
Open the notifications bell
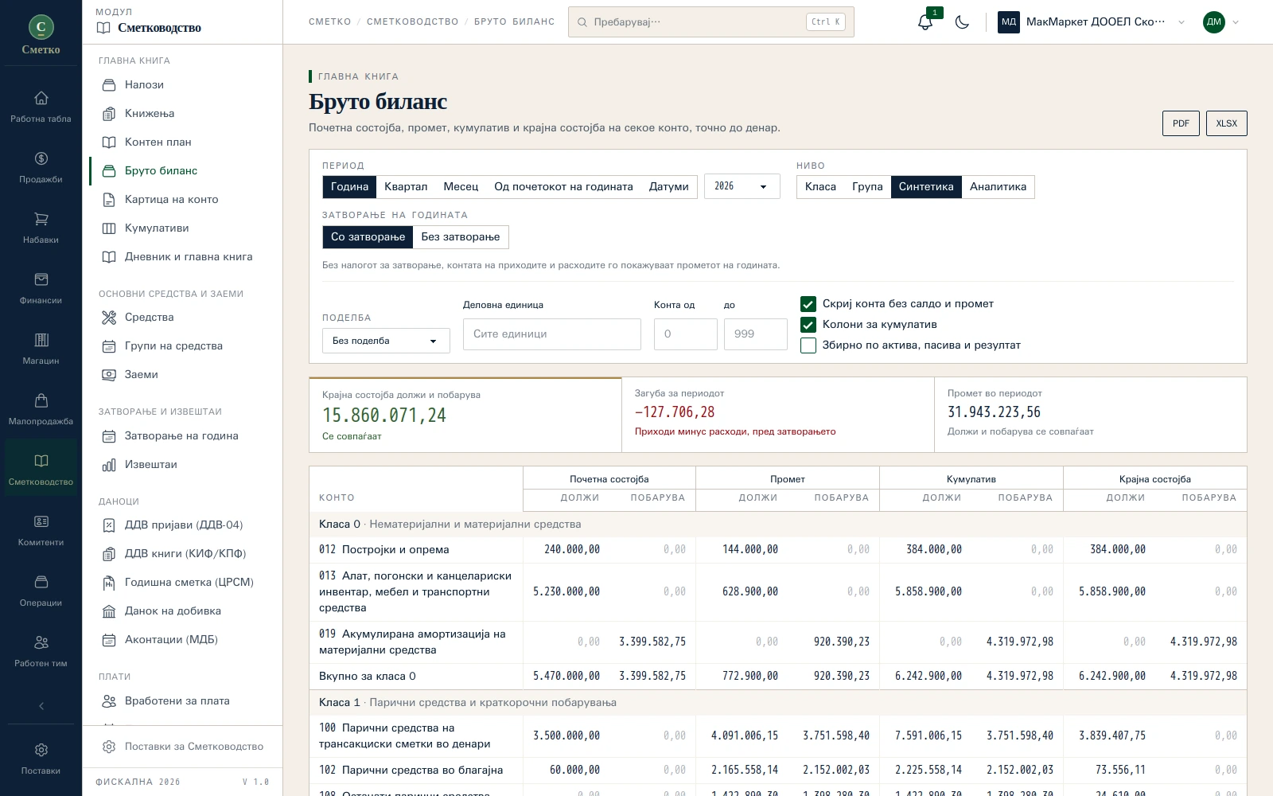[925, 22]
